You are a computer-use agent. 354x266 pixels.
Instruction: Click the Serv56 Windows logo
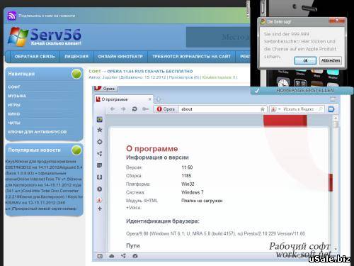pyautogui.click(x=18, y=37)
